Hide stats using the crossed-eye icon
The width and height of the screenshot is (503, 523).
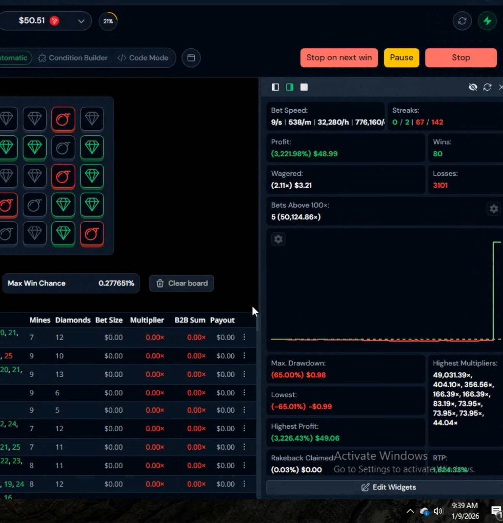473,87
